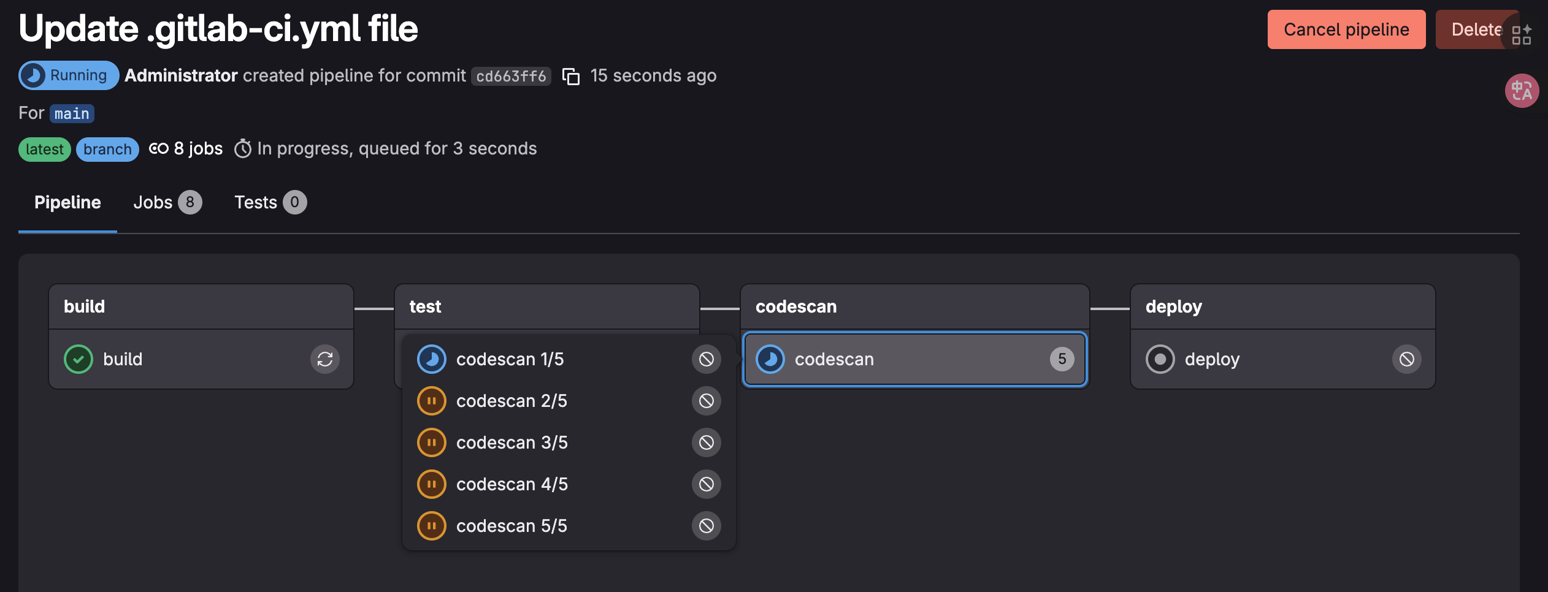Cancel the deploy job
The image size is (1548, 592).
point(1407,359)
